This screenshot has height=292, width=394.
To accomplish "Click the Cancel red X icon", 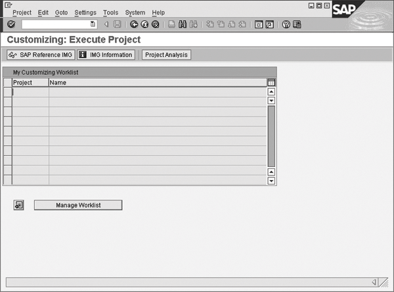I will coord(156,24).
